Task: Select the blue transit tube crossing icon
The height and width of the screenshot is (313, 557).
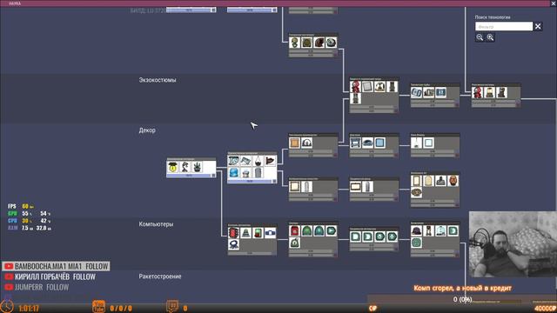Action: click(x=440, y=92)
